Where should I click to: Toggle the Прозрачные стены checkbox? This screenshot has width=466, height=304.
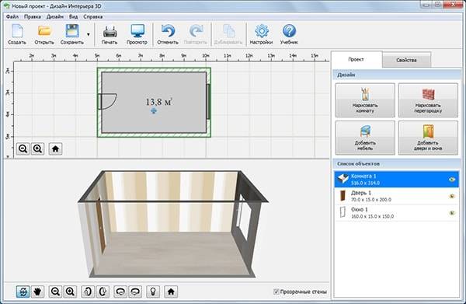[276, 292]
